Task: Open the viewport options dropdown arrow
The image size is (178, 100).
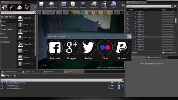Action: [40, 13]
